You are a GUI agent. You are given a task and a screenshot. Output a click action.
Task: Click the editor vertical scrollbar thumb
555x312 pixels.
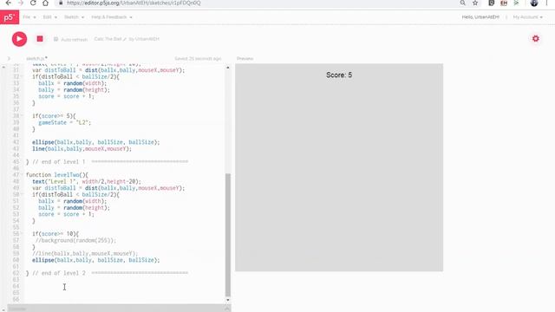point(227,235)
